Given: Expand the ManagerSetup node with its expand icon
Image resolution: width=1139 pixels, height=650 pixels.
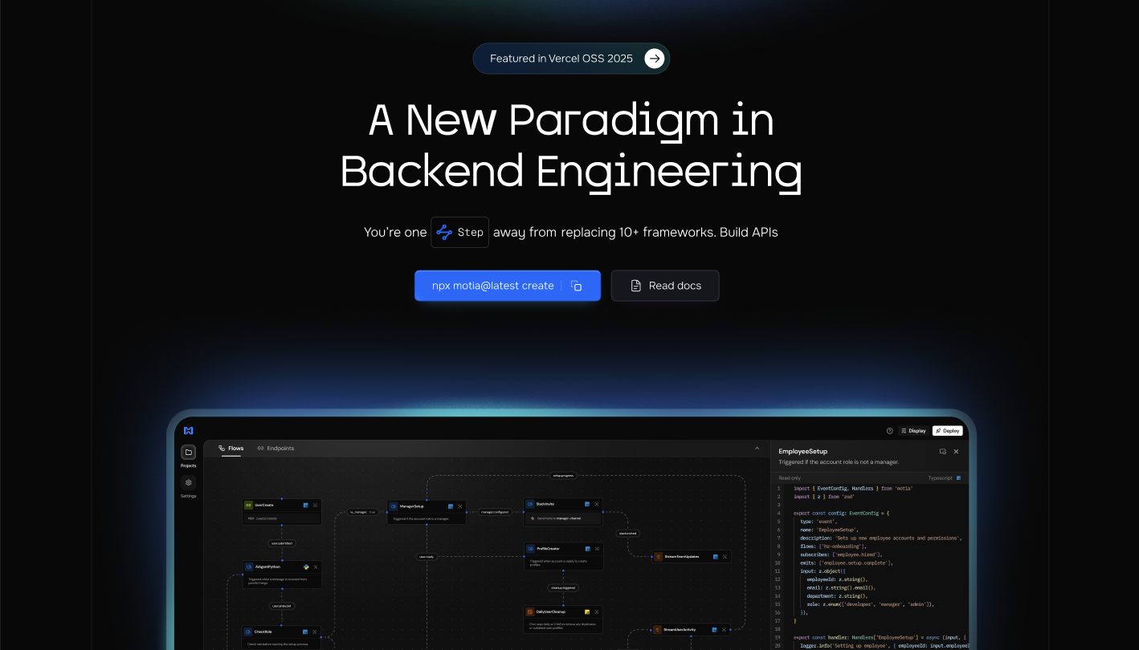Looking at the screenshot, I should click(460, 506).
